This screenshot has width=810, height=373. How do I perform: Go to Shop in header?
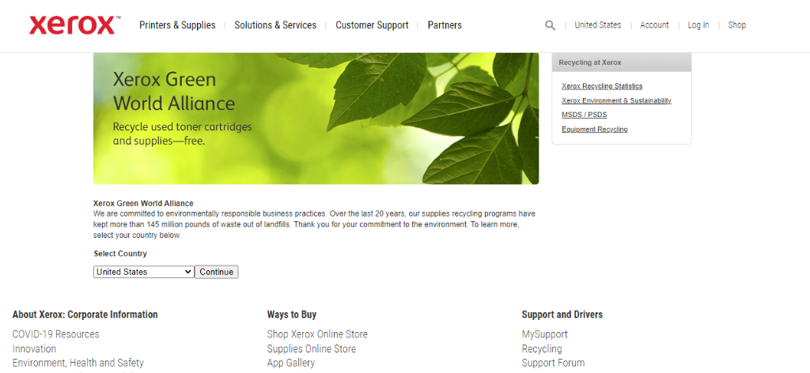point(737,24)
